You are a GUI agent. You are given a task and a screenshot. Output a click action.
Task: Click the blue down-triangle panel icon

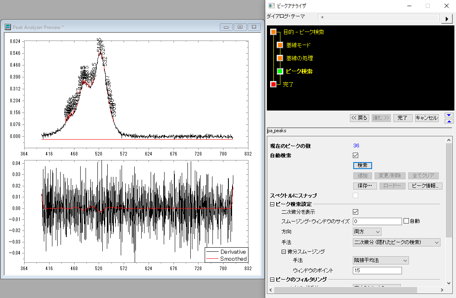tap(449, 115)
